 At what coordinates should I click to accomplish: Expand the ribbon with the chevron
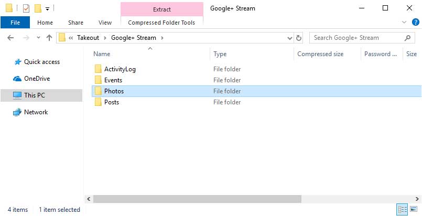tap(404, 23)
